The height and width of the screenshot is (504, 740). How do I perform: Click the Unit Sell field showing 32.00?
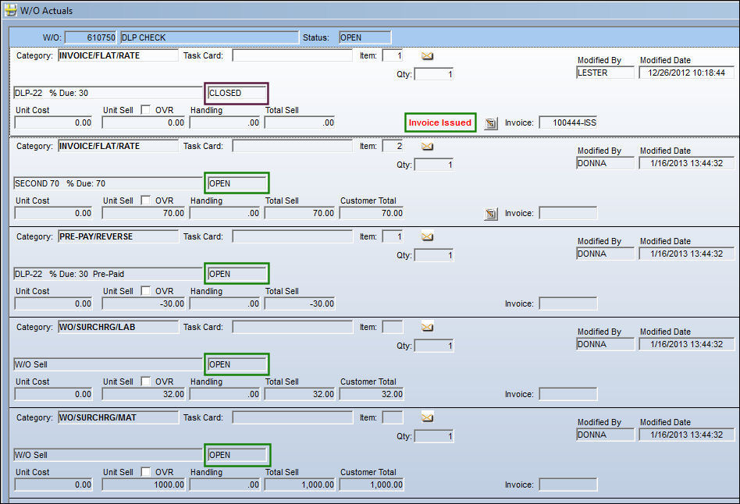[x=144, y=394]
